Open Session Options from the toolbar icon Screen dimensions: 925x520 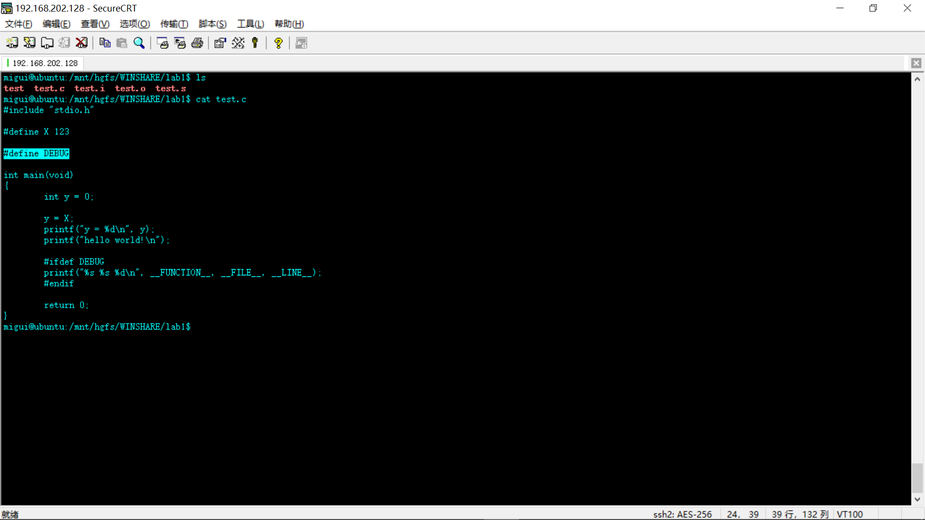(x=220, y=43)
